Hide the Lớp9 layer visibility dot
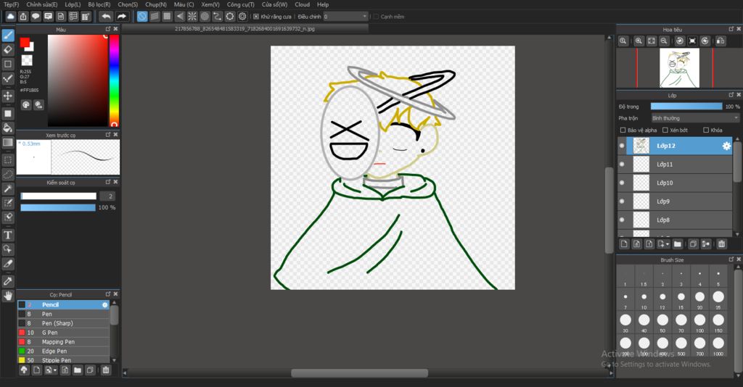This screenshot has height=387, width=743. click(x=622, y=201)
